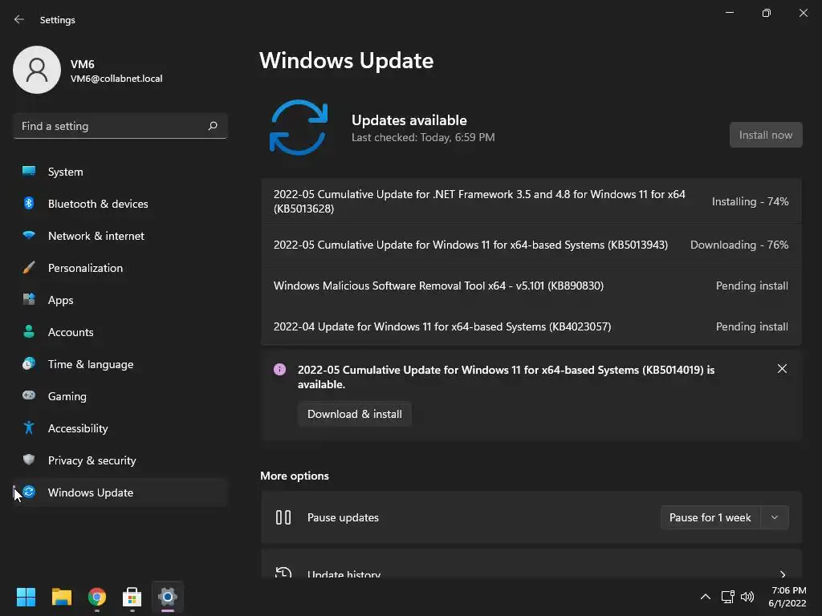Click the large blue update refresh arrows icon
Screen dimensions: 822x616
click(x=299, y=128)
